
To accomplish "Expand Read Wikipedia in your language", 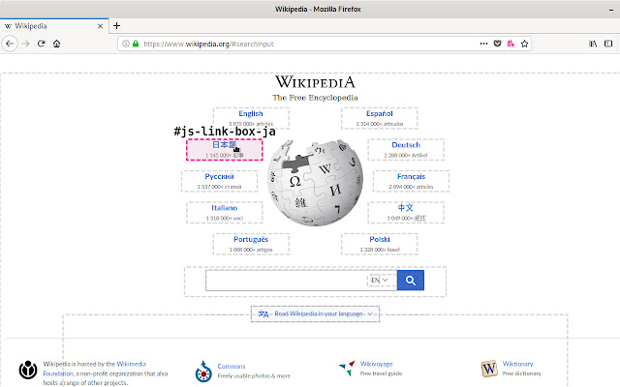I will (x=315, y=313).
